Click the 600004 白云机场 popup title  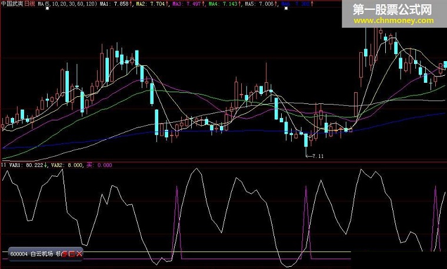tap(35, 254)
